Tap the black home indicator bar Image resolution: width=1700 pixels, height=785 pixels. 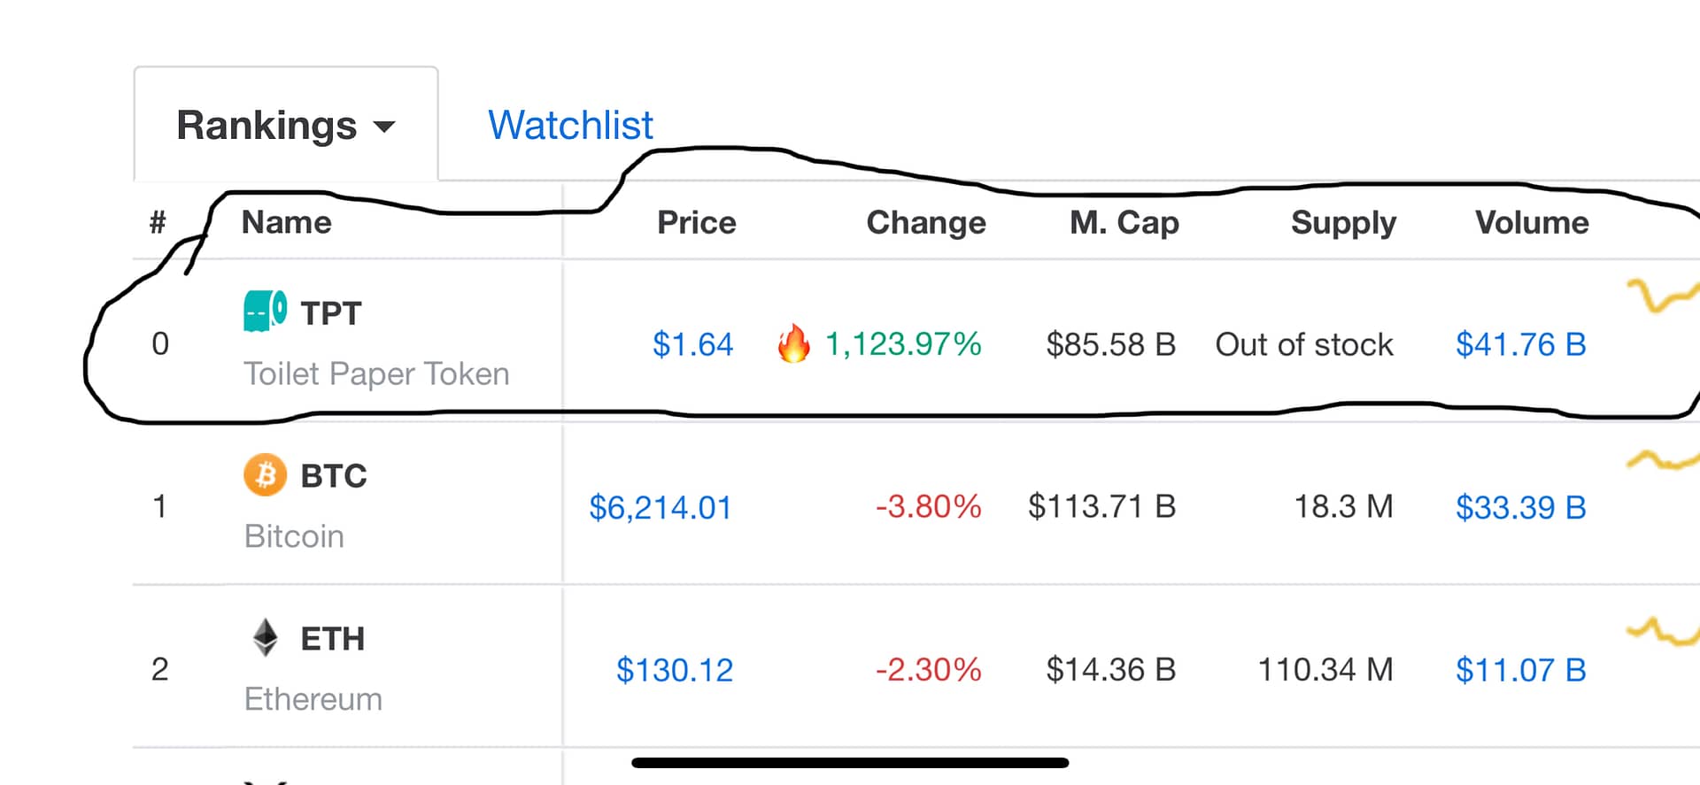tap(850, 762)
